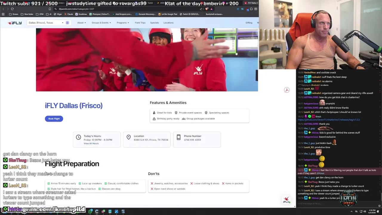Image resolution: width=382 pixels, height=215 pixels.
Task: Open the Excalidraw bookmark
Action: click(x=81, y=14)
